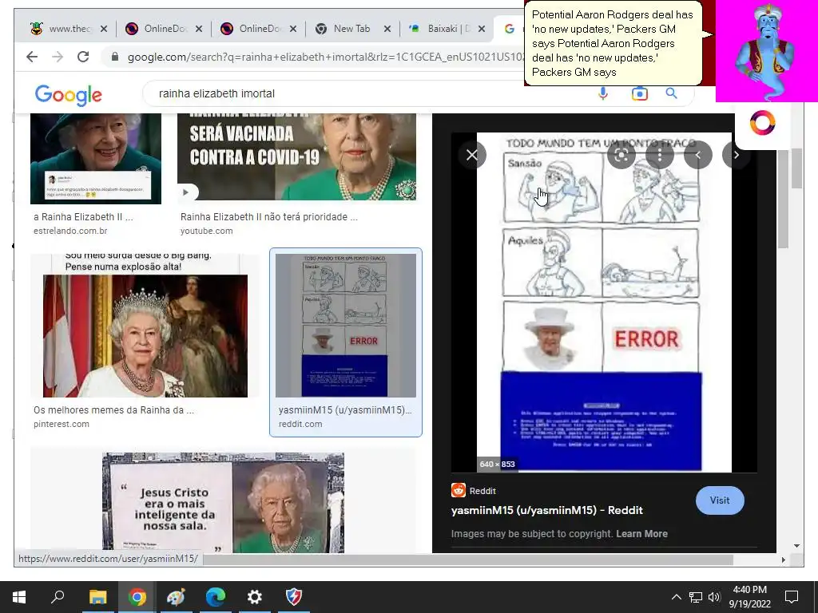The width and height of the screenshot is (818, 613).
Task: Show previous image in preview panel
Action: [x=698, y=155]
